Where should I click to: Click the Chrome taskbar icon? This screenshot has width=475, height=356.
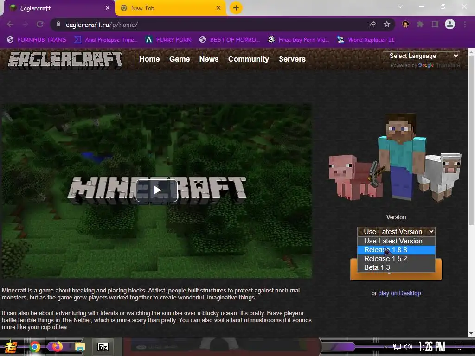(34, 347)
